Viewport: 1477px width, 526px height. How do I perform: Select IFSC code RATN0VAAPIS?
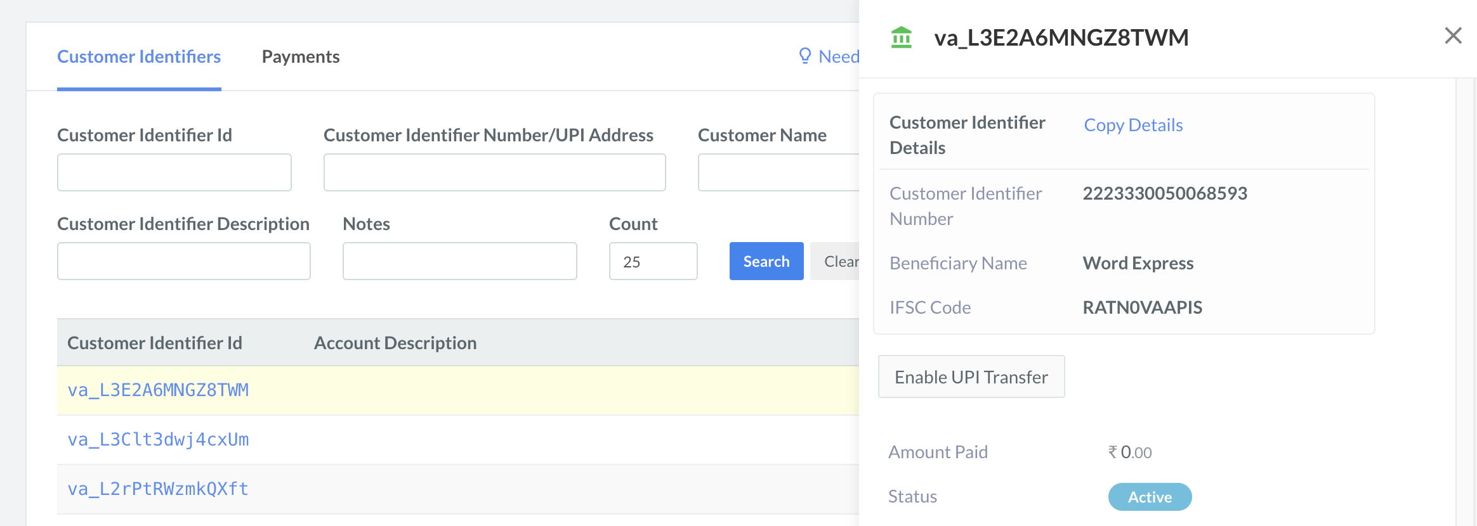(1142, 307)
